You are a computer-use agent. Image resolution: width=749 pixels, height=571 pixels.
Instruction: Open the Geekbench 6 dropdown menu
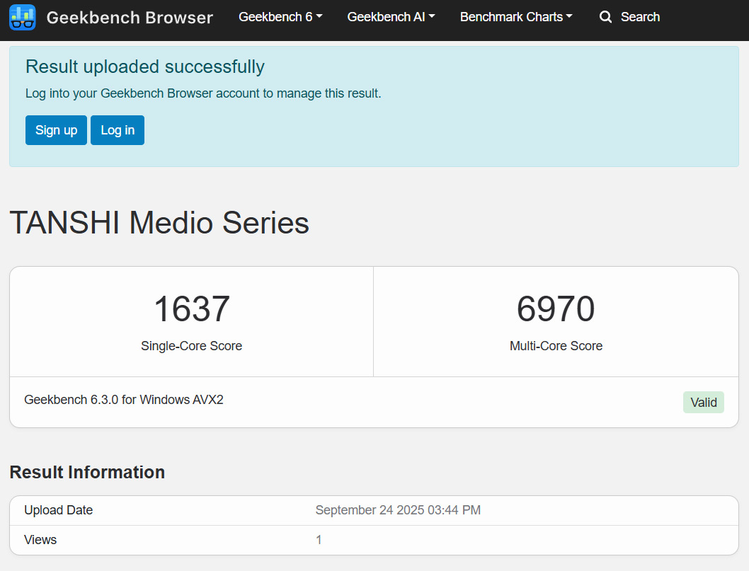(x=280, y=17)
